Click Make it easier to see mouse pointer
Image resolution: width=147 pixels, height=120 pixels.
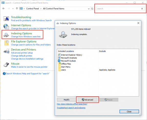point(29,67)
